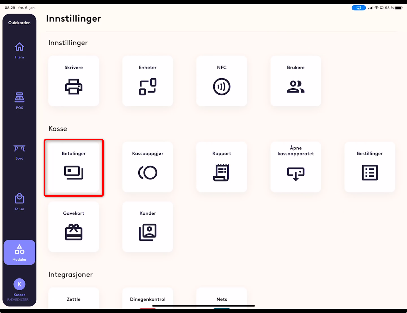Tap the screen mirroring status indicator

tap(359, 8)
